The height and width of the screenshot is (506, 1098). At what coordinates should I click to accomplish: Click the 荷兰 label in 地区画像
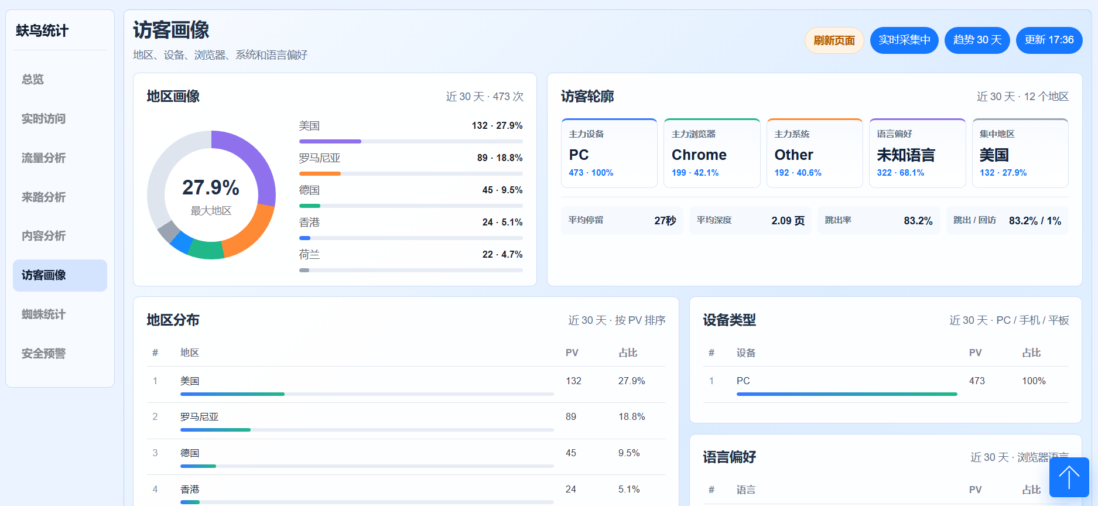(x=309, y=255)
